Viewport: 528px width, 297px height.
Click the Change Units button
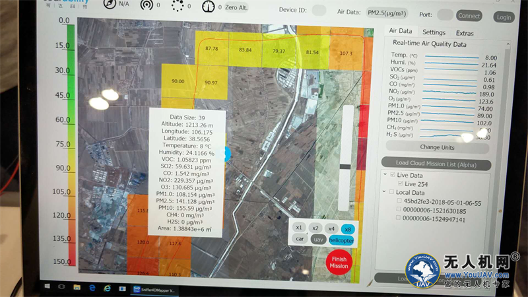click(x=438, y=147)
